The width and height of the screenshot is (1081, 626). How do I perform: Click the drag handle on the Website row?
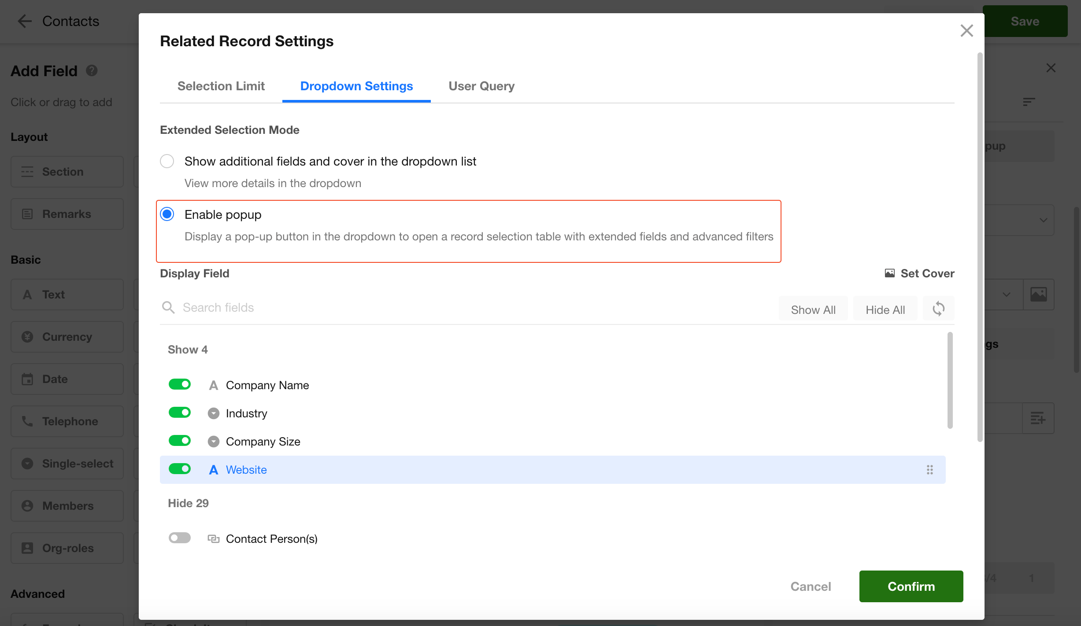click(929, 470)
